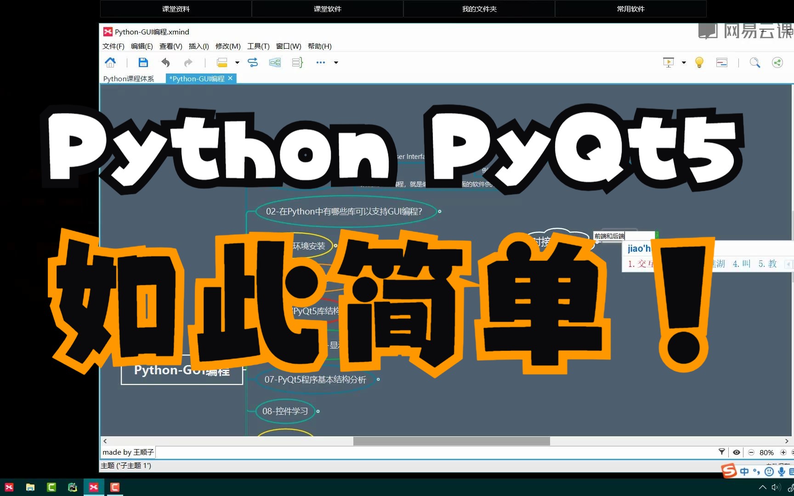The width and height of the screenshot is (794, 496).
Task: Click the Home icon to return to overview
Action: point(111,62)
